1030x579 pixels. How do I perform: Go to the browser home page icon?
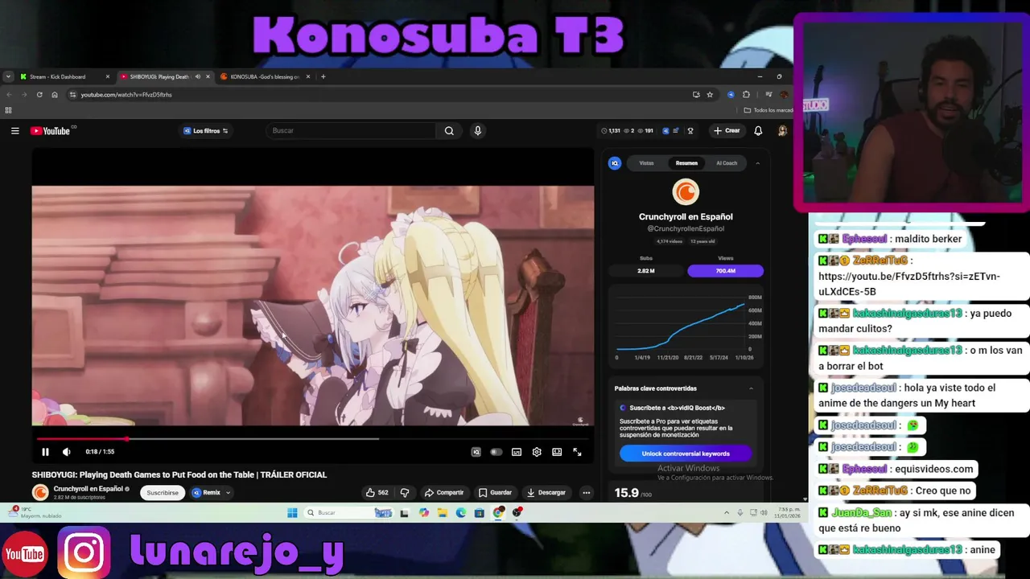click(55, 95)
